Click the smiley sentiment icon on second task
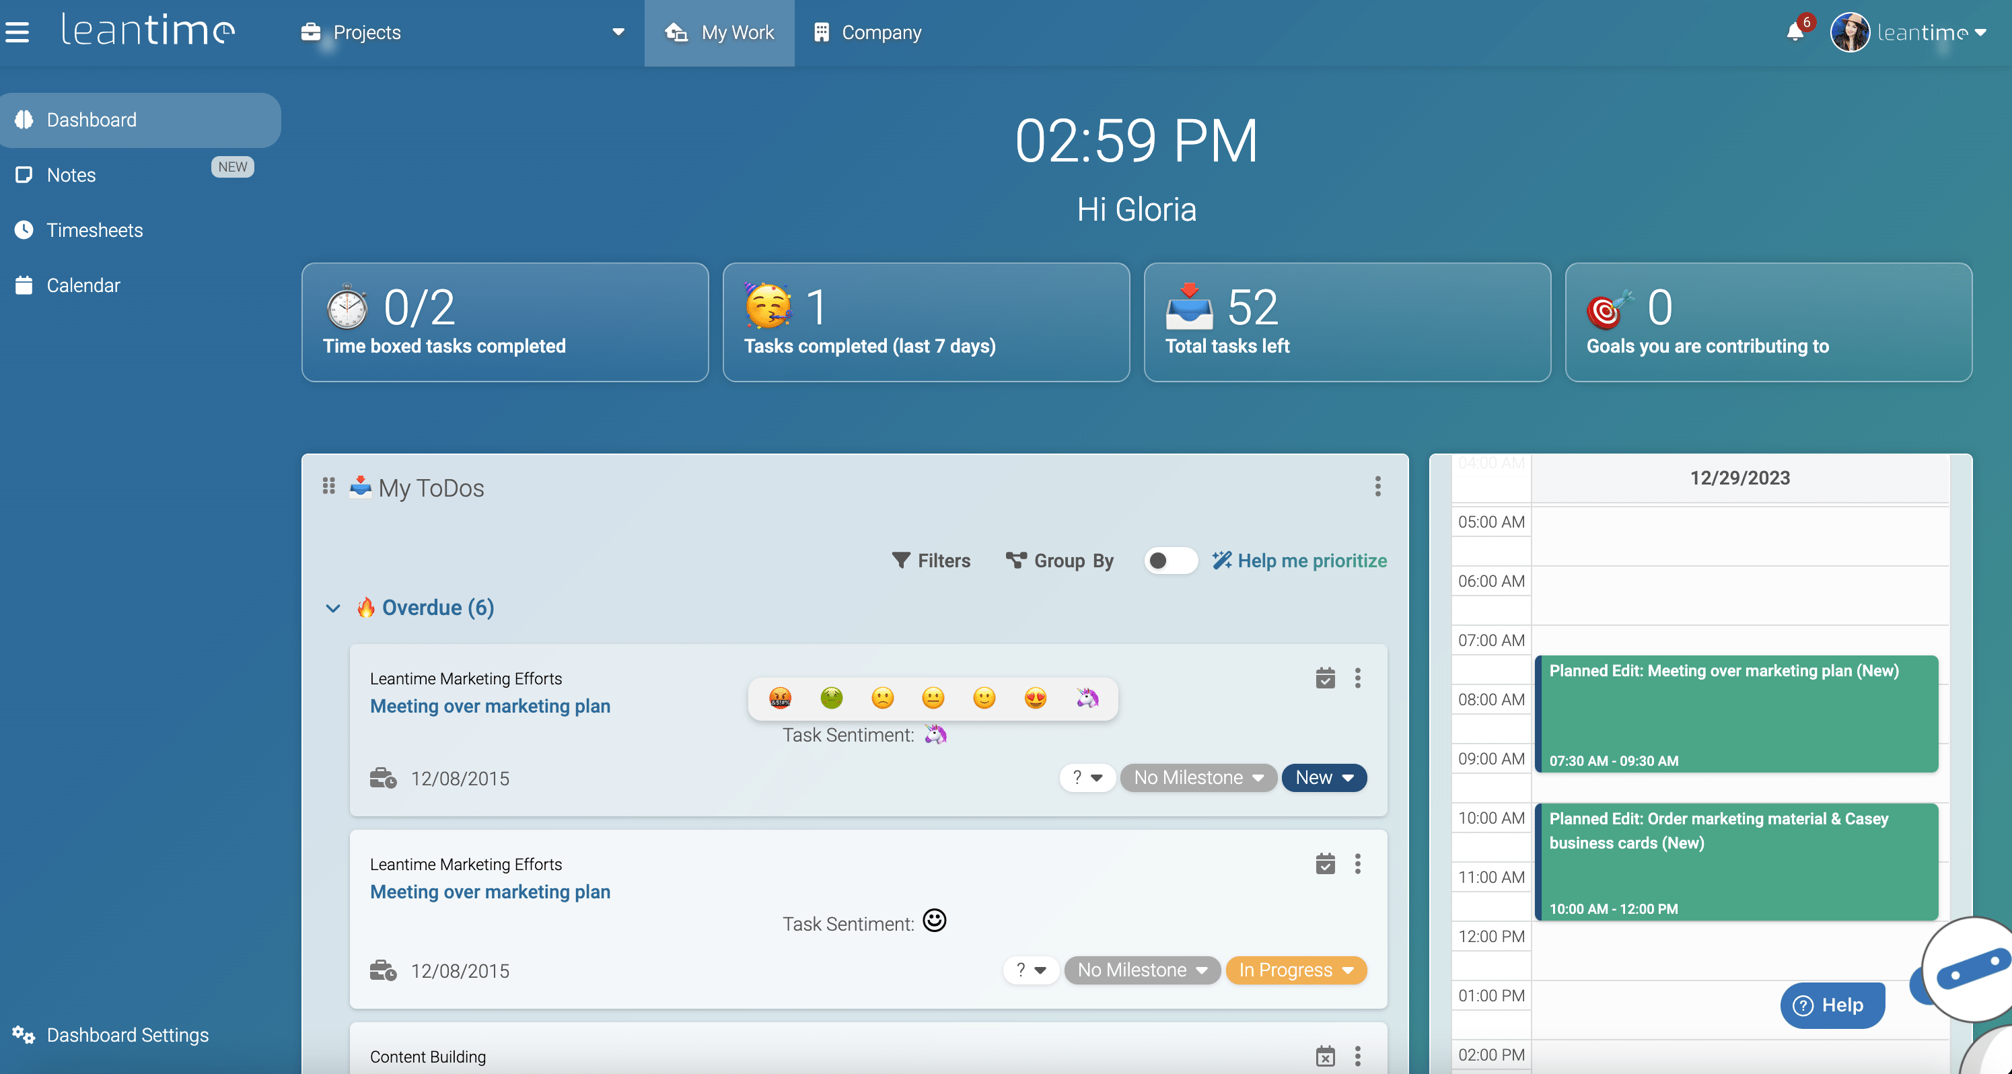 (934, 921)
